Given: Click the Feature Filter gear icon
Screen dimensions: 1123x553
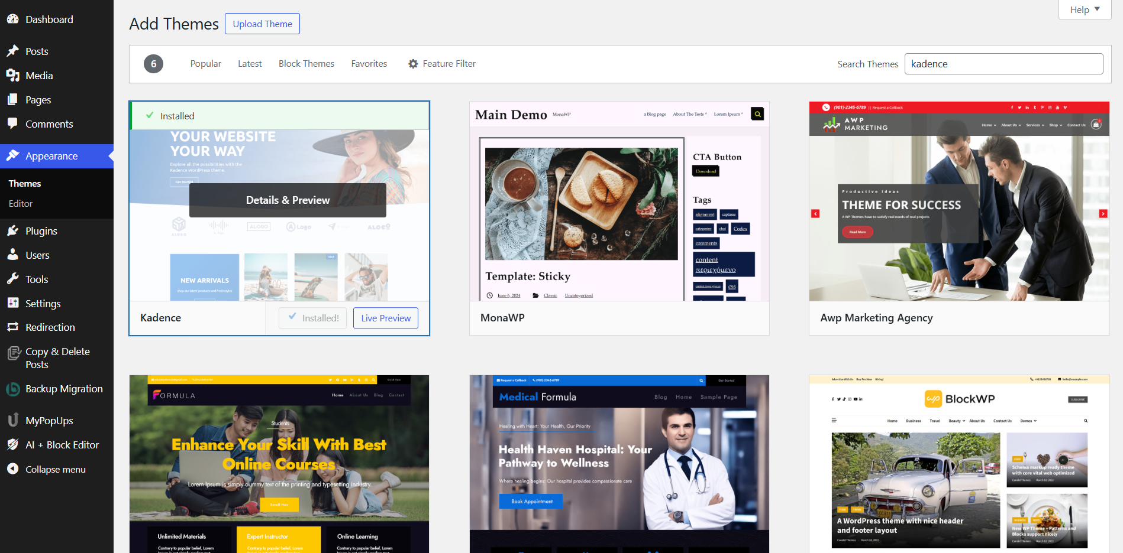Looking at the screenshot, I should tap(413, 64).
